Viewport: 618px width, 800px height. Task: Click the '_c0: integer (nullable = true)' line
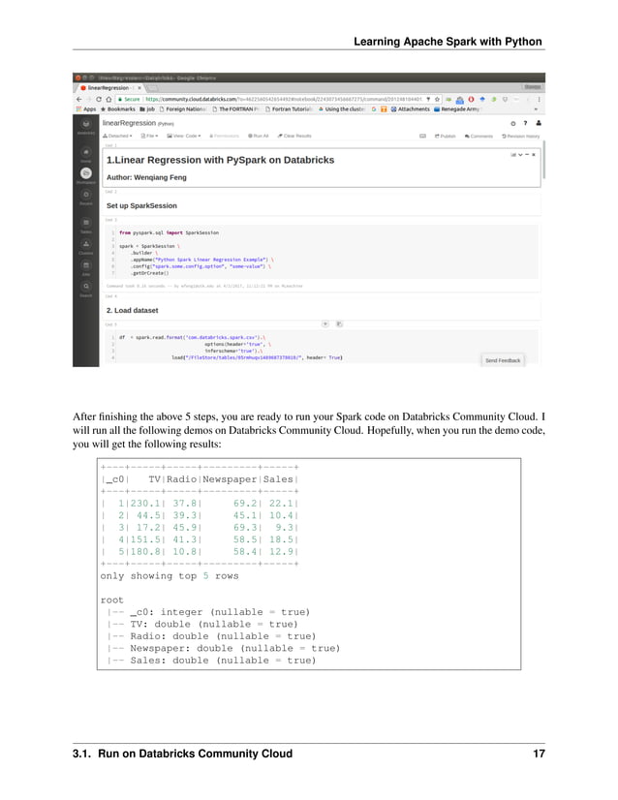point(220,612)
